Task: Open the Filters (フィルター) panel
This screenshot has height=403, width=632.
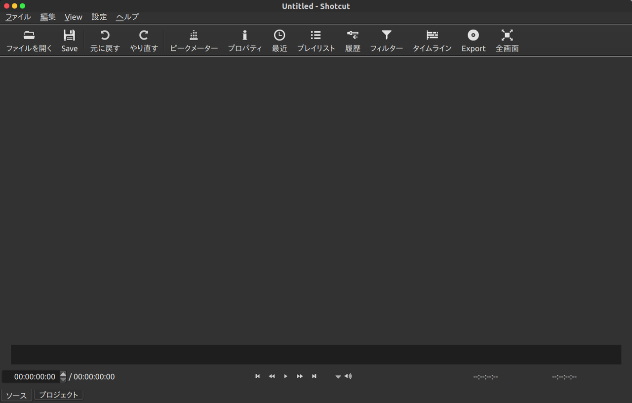Action: (387, 41)
